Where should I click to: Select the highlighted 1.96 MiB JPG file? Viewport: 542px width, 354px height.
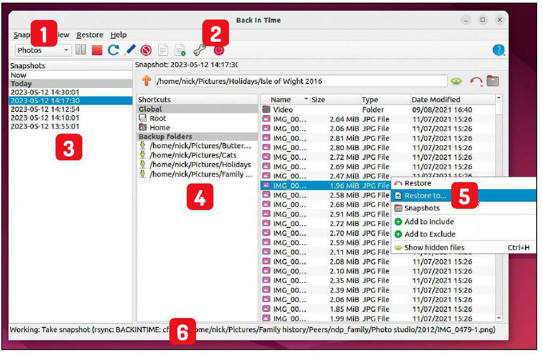325,186
